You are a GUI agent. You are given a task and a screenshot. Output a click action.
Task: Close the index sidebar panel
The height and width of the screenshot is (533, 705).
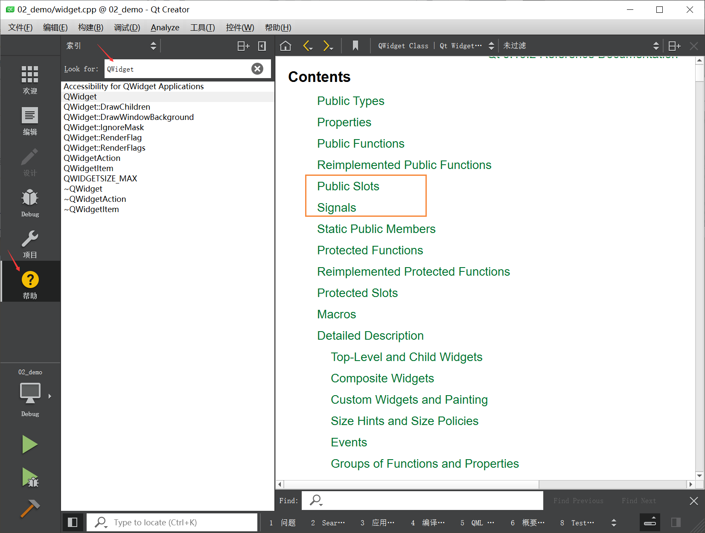click(x=262, y=46)
